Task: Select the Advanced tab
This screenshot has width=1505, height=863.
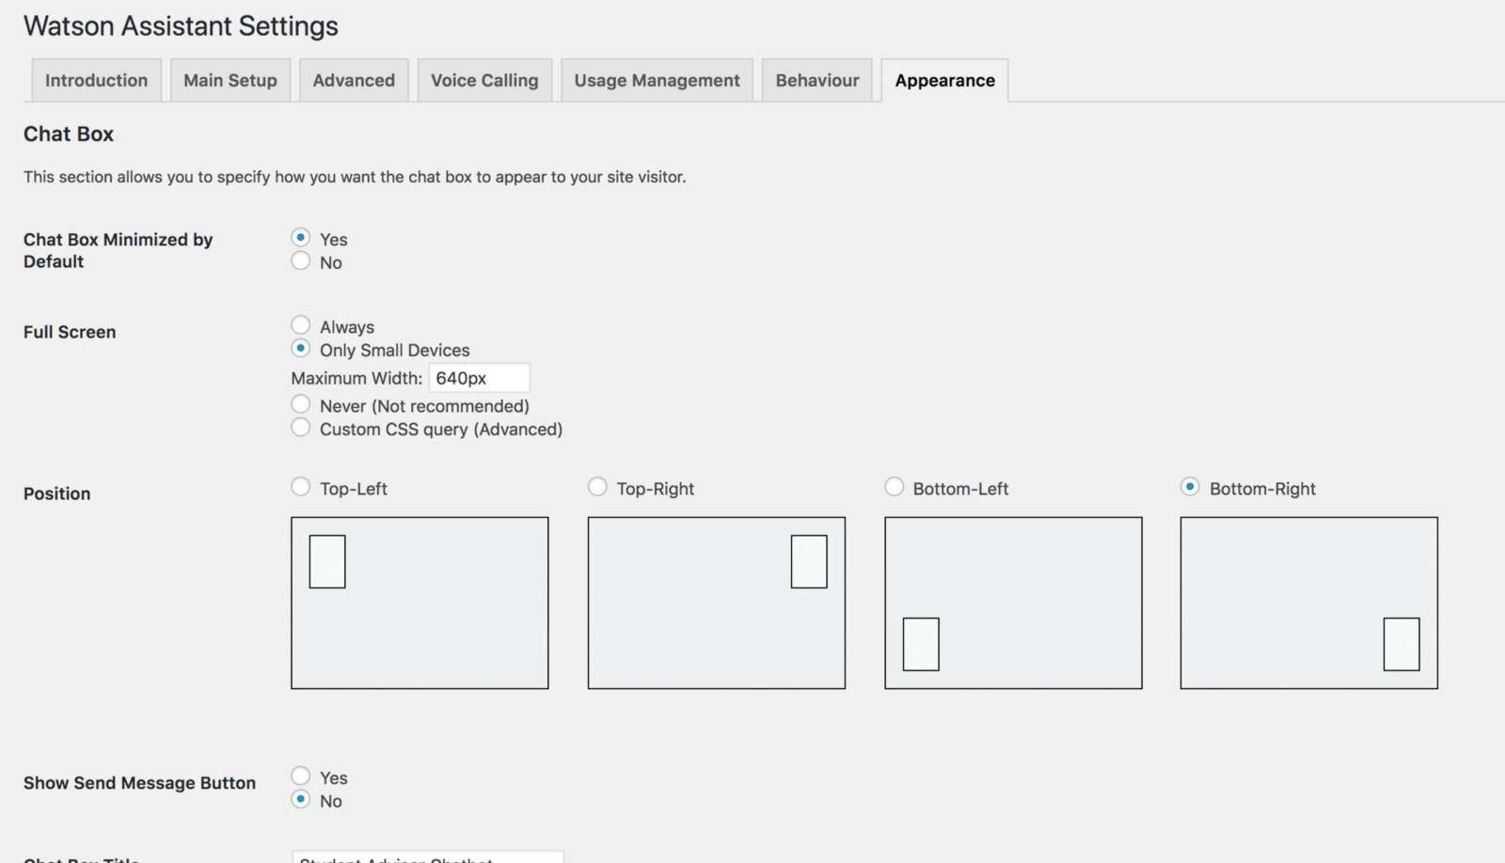Action: (x=354, y=80)
